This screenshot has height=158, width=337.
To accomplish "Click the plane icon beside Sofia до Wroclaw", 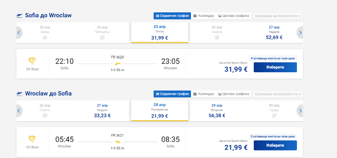I will point(19,15).
